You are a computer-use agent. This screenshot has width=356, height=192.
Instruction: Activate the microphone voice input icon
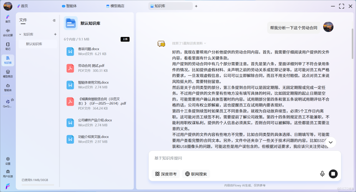coord(322,174)
